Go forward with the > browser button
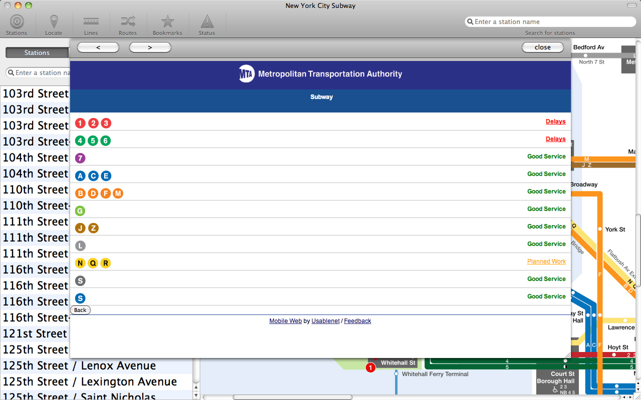641x400 pixels. [150, 47]
